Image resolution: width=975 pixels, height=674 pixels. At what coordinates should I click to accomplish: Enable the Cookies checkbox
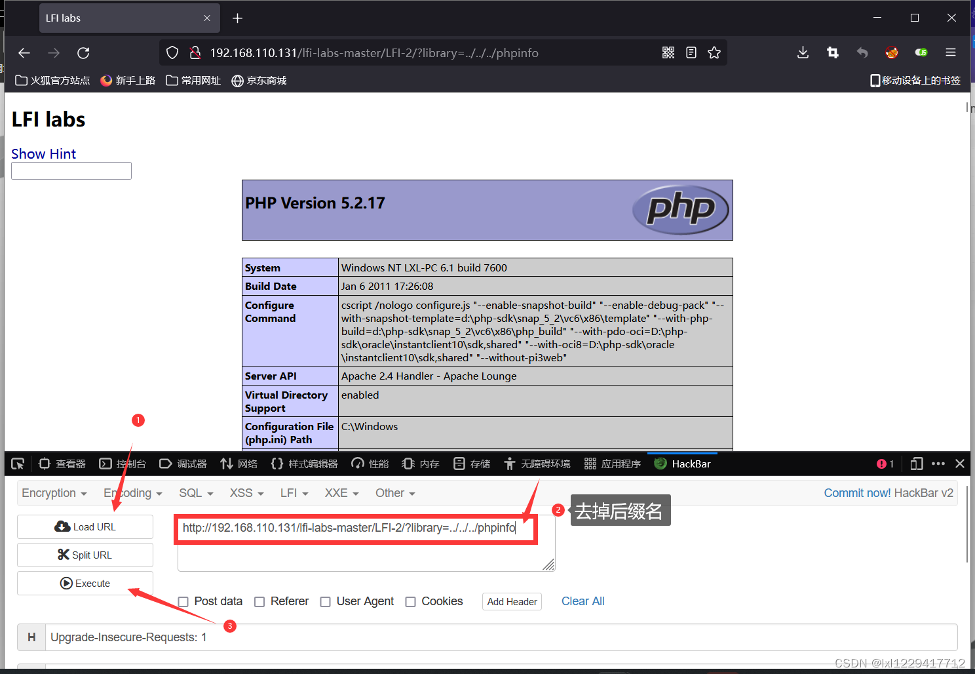(411, 601)
